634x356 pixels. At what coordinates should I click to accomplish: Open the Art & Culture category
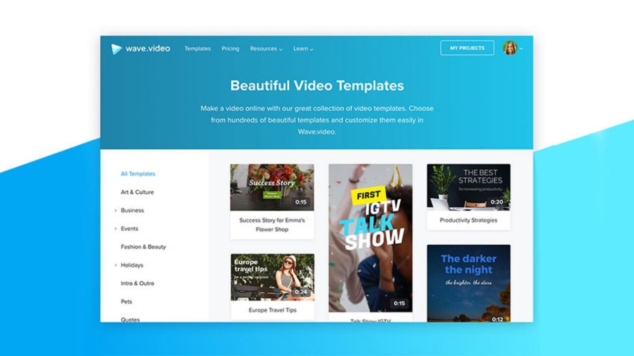(x=137, y=192)
